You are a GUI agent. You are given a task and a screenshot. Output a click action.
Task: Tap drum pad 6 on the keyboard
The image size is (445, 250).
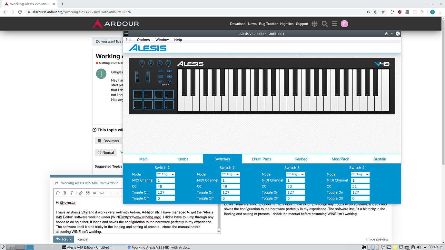coord(148,105)
